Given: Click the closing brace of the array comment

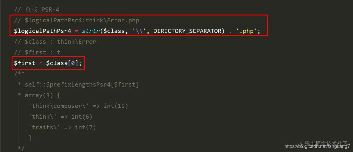Looking at the screenshot, I should (x=30, y=138).
